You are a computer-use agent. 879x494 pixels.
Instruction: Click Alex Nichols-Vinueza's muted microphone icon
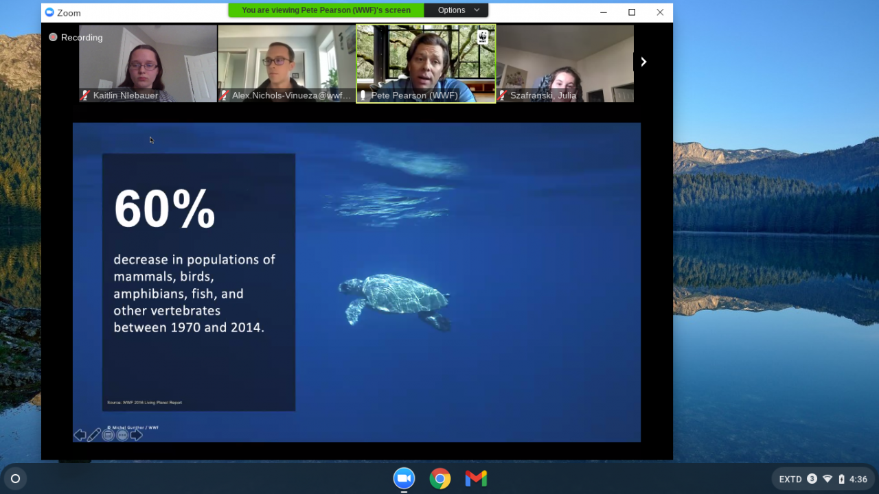coord(224,95)
